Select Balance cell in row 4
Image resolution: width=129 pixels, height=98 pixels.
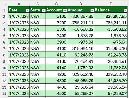click(111, 29)
